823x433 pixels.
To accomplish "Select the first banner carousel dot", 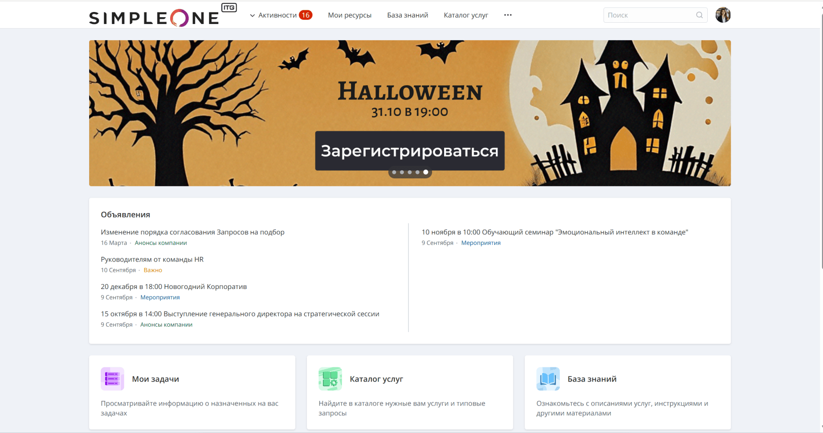I will 394,172.
